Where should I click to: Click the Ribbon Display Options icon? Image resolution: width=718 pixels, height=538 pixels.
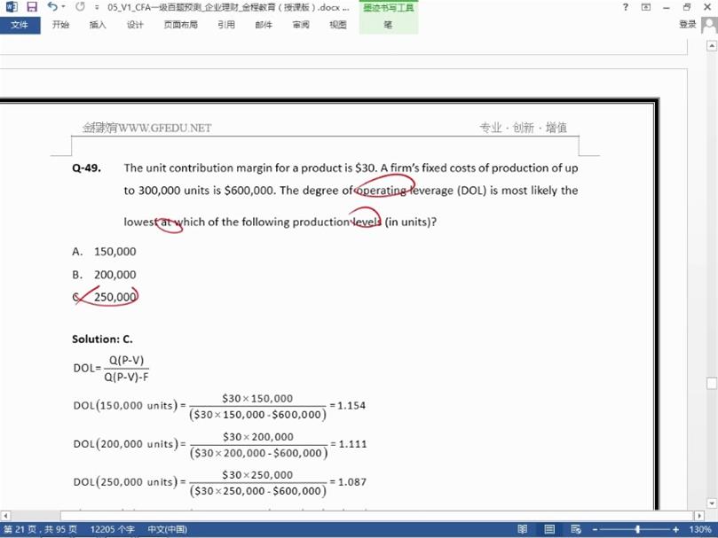pos(645,7)
